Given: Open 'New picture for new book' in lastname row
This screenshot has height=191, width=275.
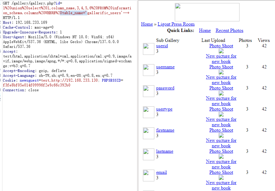Looking at the screenshot, I should click(x=221, y=164).
